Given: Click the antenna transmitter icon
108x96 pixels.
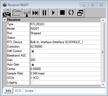Looking at the screenshot, I should pos(27,13).
